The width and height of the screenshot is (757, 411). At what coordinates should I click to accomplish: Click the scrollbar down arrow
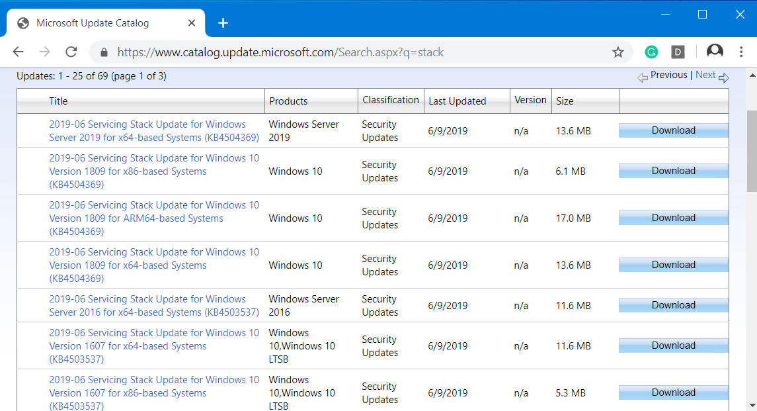coord(752,405)
